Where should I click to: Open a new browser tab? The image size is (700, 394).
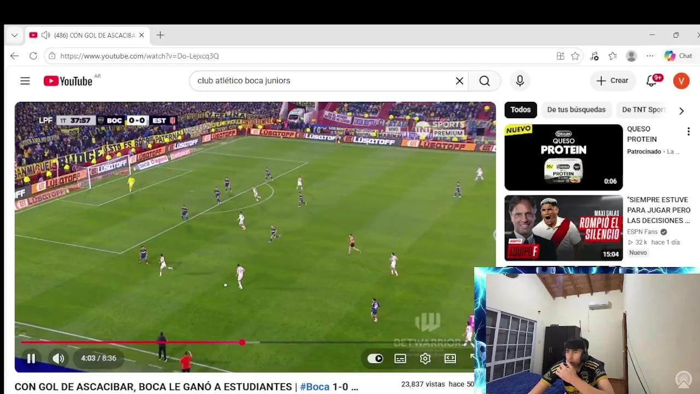click(x=160, y=35)
